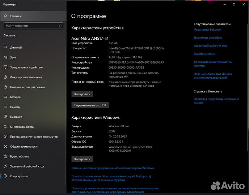Click the right-side page scrollbar
The width and height of the screenshot is (249, 195).
point(248,87)
